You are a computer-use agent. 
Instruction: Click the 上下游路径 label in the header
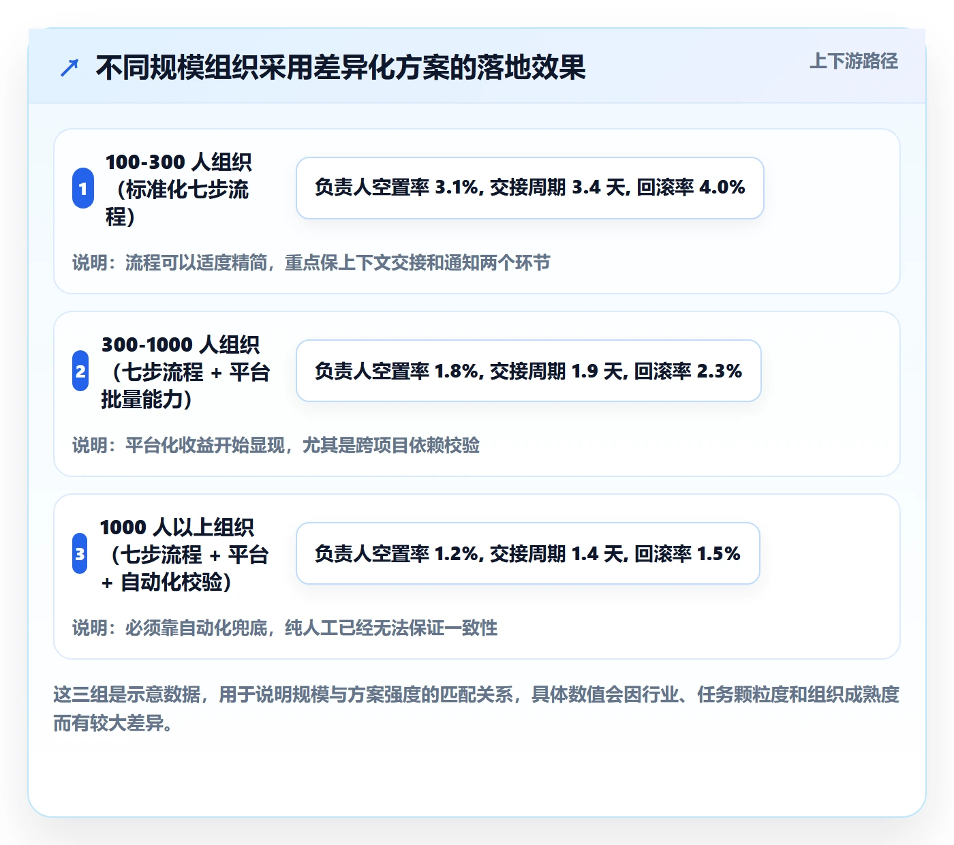(853, 61)
